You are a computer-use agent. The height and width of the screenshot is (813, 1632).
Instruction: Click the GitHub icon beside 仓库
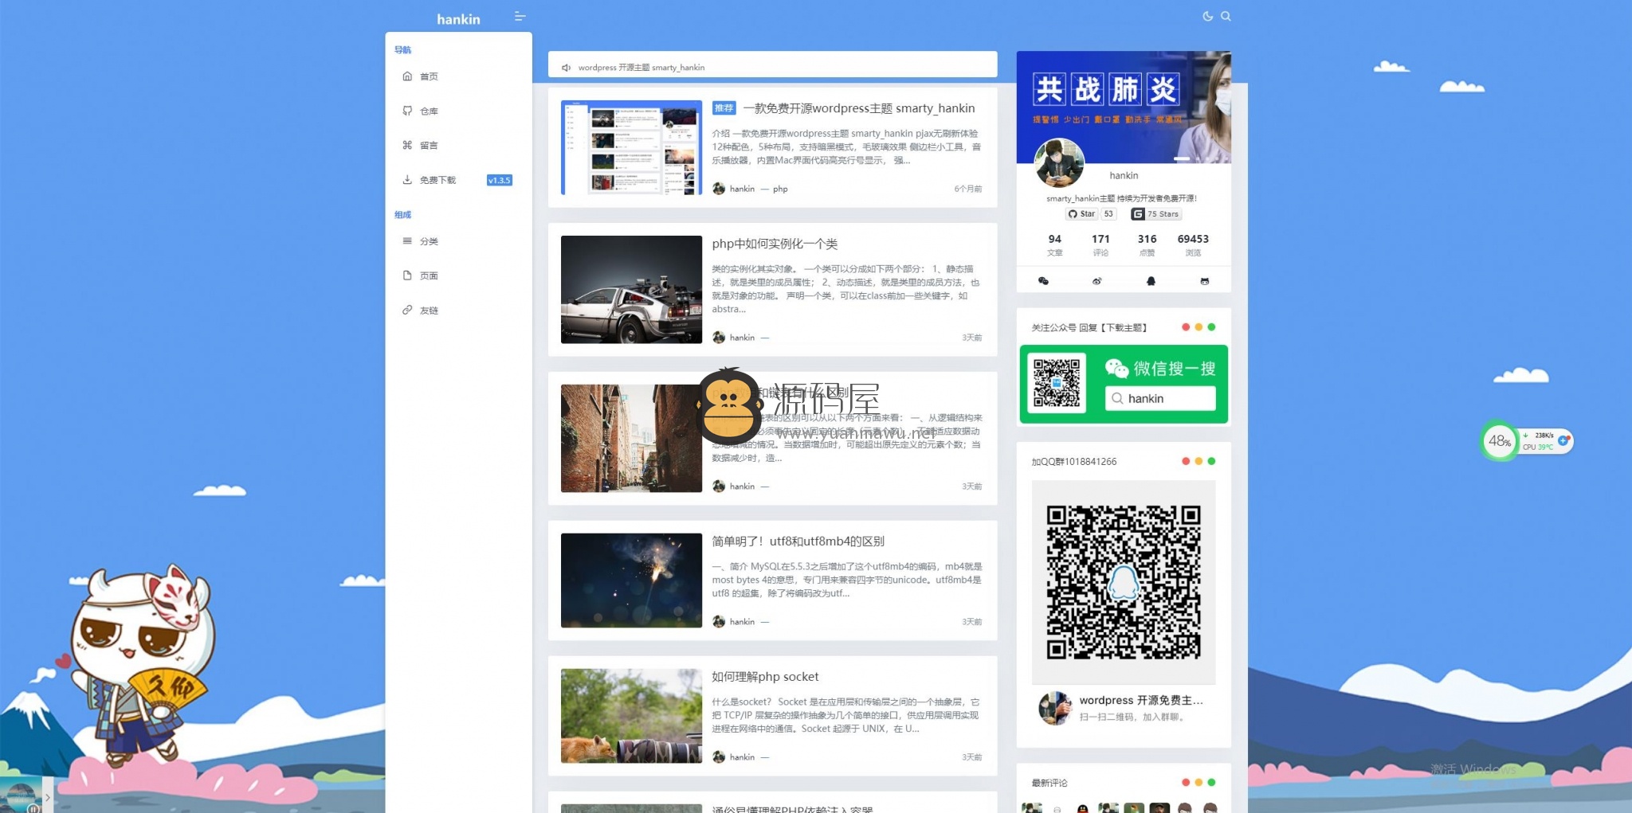[x=407, y=111]
